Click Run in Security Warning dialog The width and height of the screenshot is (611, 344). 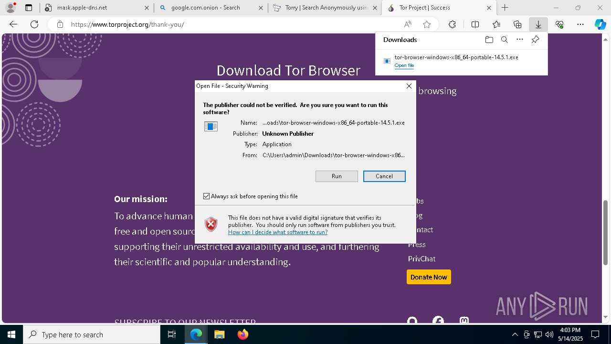point(337,176)
